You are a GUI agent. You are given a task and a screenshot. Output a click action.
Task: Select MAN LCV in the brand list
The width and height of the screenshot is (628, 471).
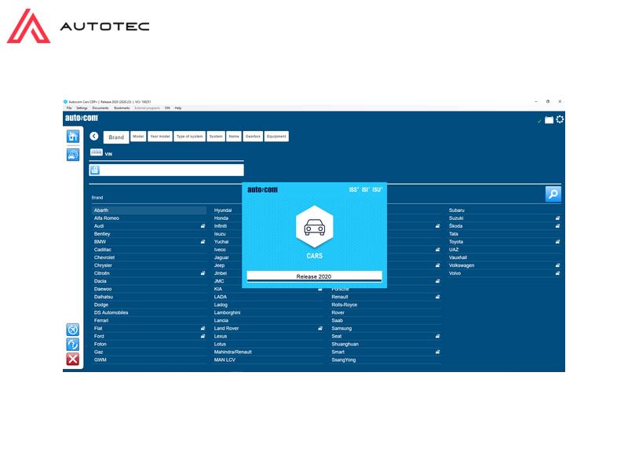(268, 360)
